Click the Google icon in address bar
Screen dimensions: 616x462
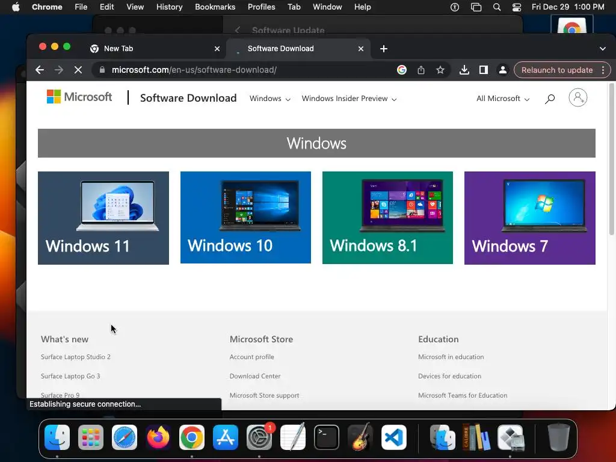(401, 70)
